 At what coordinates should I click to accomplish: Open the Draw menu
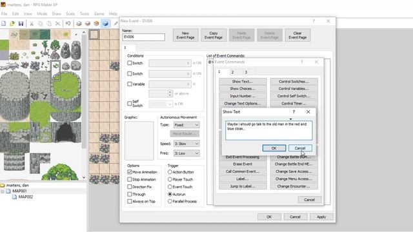(56, 14)
